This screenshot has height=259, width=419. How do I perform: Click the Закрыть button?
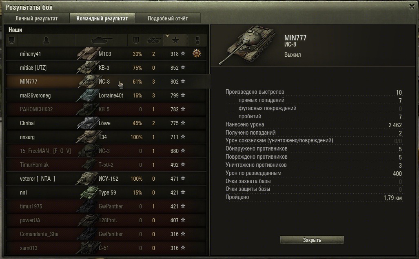(x=312, y=240)
